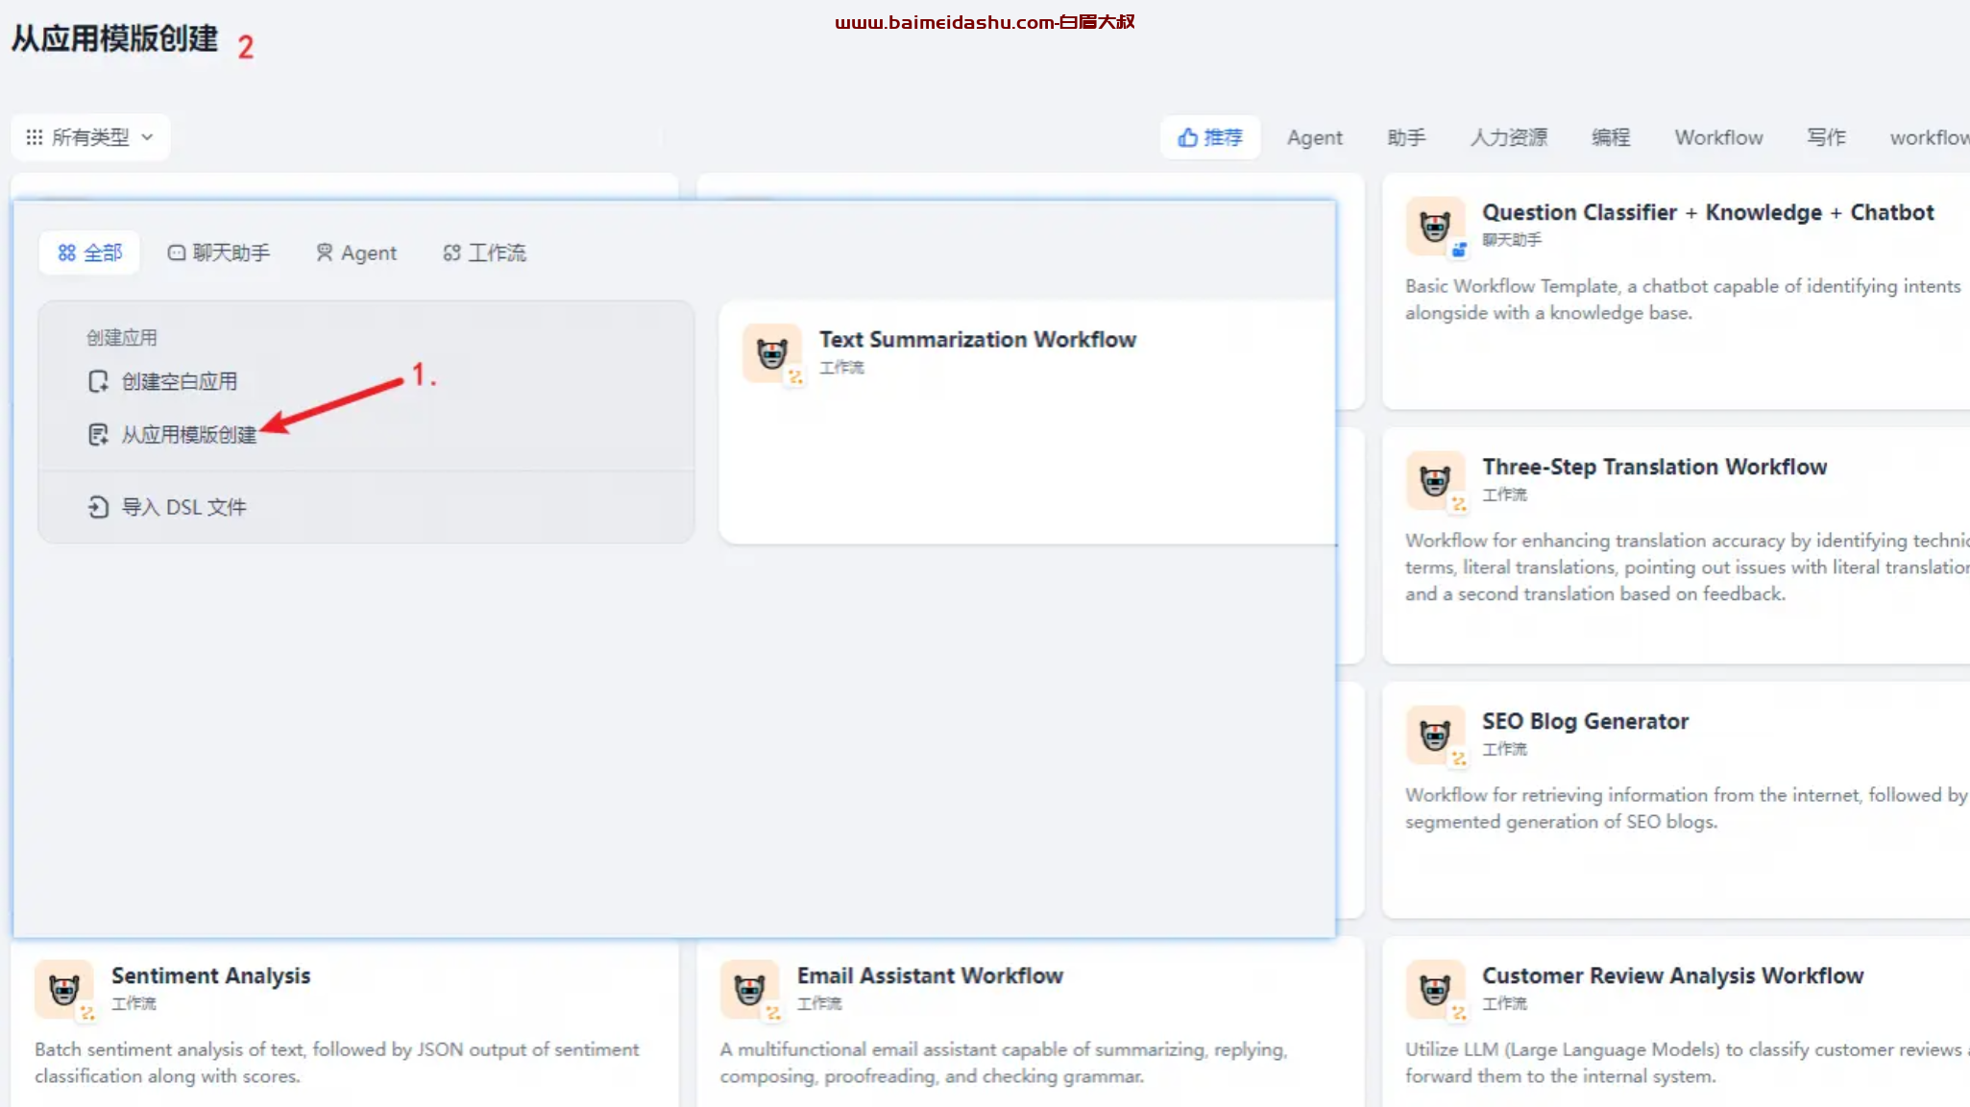Click the Three-Step Translation description text
1970x1107 pixels.
pyautogui.click(x=1688, y=567)
